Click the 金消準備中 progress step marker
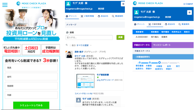Screen dimensions: 196x110 [x=169, y=63]
